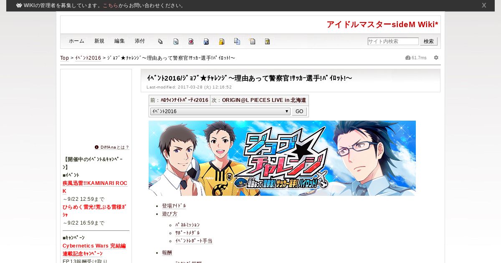
Task: Click the diff pages icon in toolbar
Action: (160, 41)
